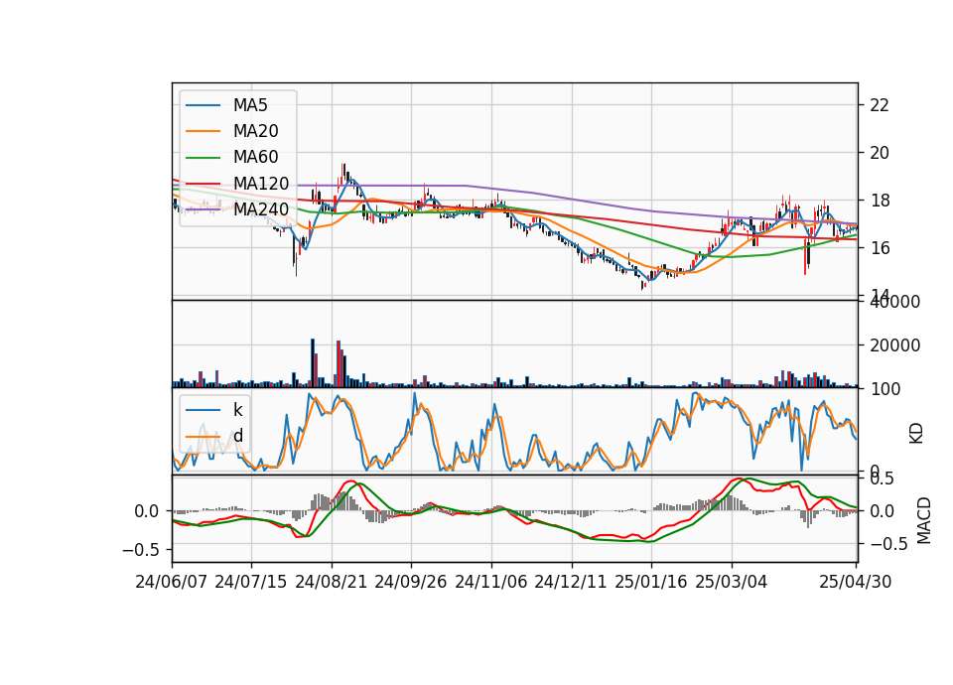Click the price axis value 20
The image size is (953, 685).
[880, 153]
